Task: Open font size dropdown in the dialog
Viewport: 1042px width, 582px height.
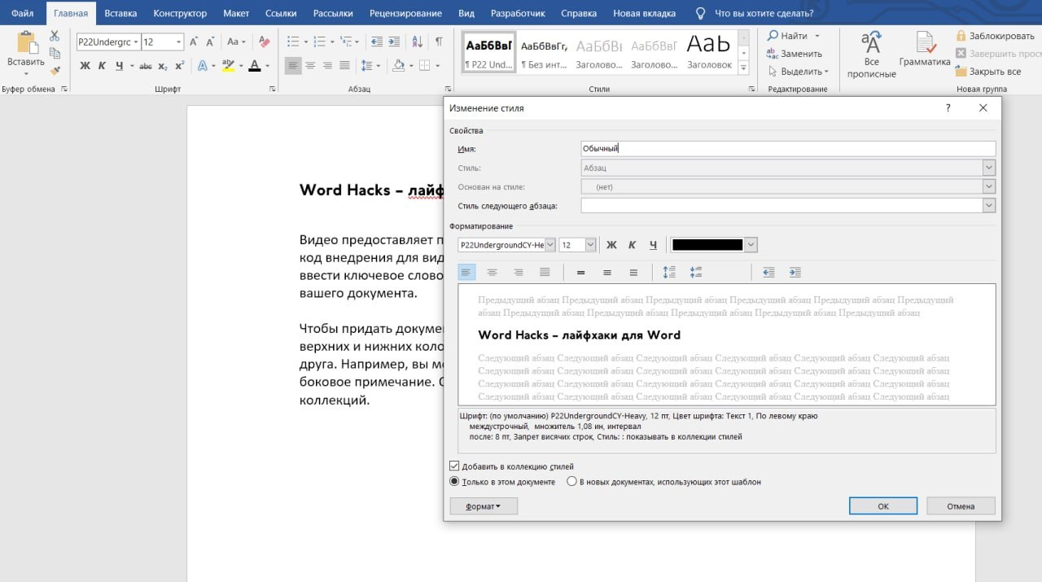Action: pyautogui.click(x=590, y=245)
